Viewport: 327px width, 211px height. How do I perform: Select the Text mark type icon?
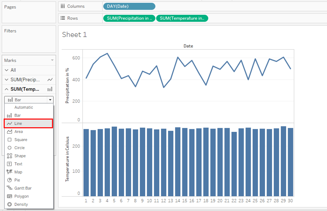tap(9, 164)
